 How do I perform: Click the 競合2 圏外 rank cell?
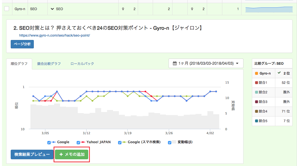click(x=283, y=92)
